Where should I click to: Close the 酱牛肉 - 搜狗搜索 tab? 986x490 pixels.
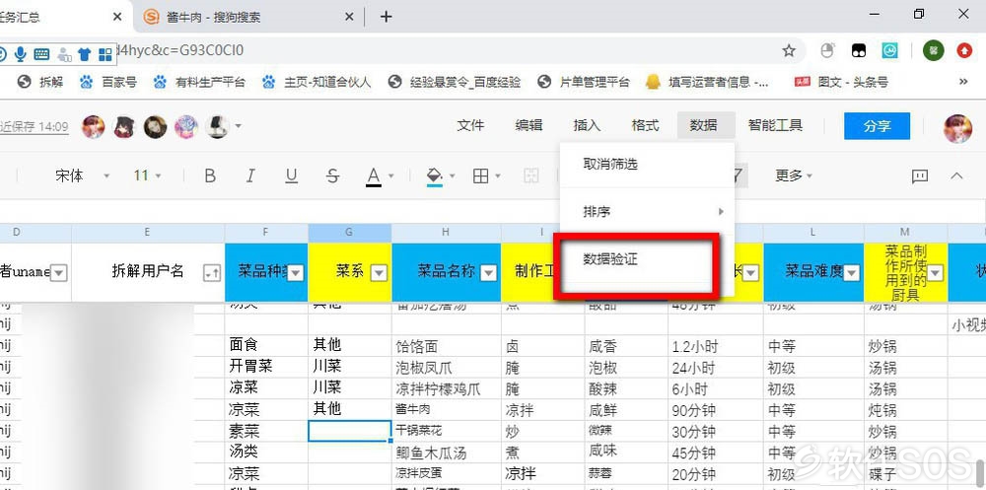[x=350, y=17]
